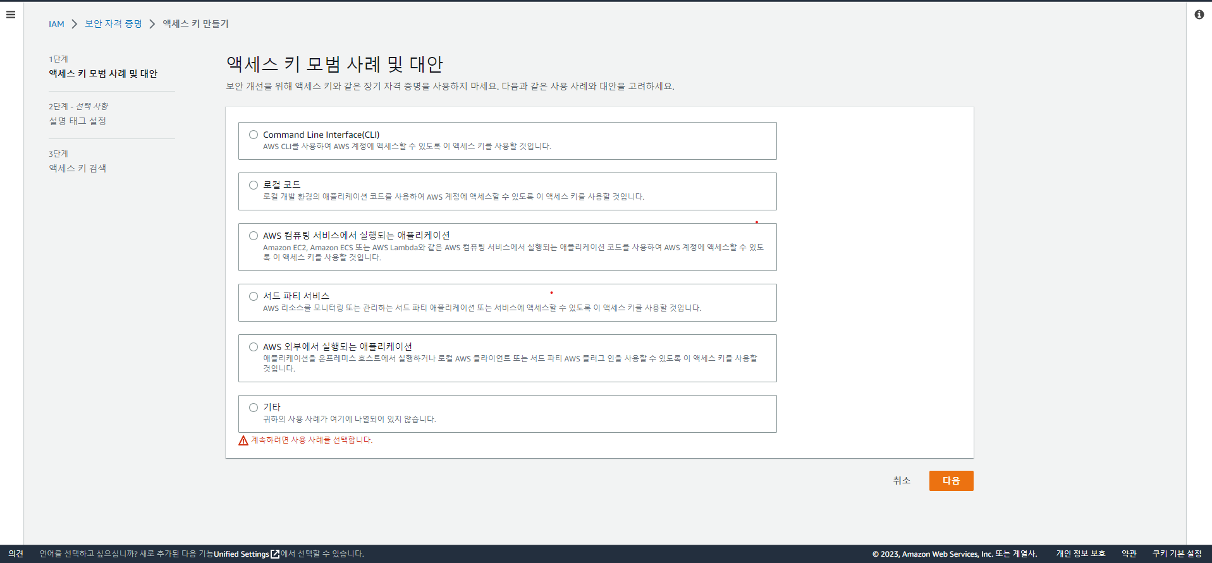Click the CLI option description text
1212x563 pixels.
tap(407, 146)
